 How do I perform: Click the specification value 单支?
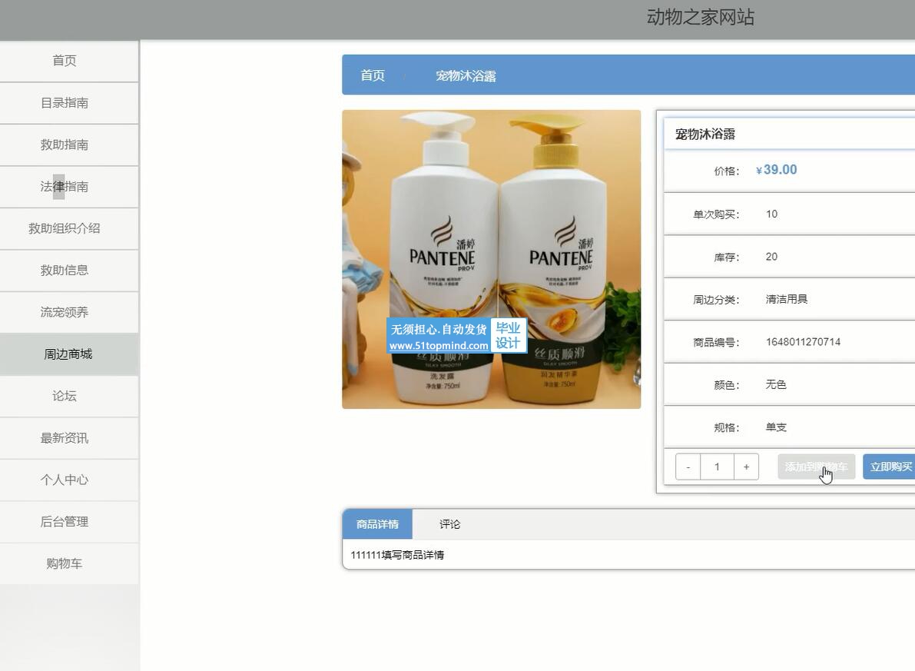coord(776,427)
